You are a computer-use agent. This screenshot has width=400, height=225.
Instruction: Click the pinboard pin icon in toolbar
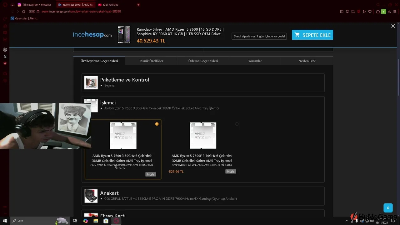click(x=347, y=12)
